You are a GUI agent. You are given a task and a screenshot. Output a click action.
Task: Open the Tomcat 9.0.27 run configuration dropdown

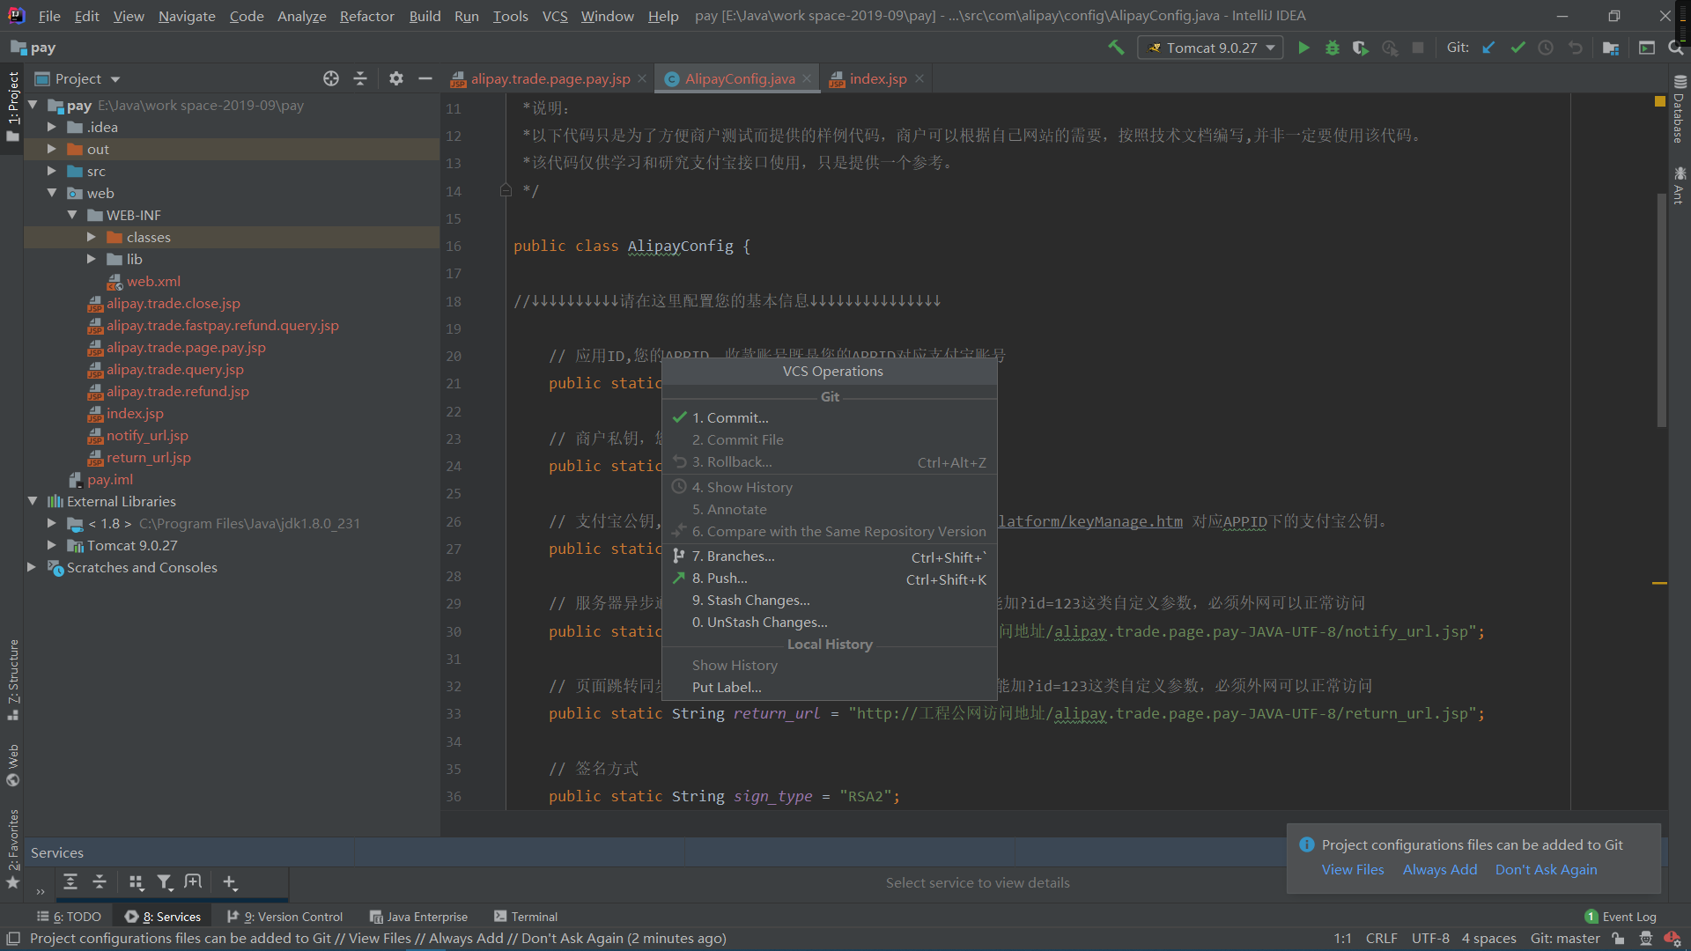click(1211, 48)
